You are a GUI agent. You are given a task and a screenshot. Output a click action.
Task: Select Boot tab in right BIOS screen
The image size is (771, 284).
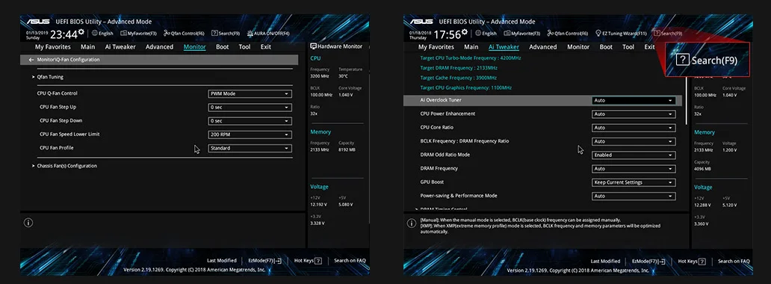click(x=607, y=47)
